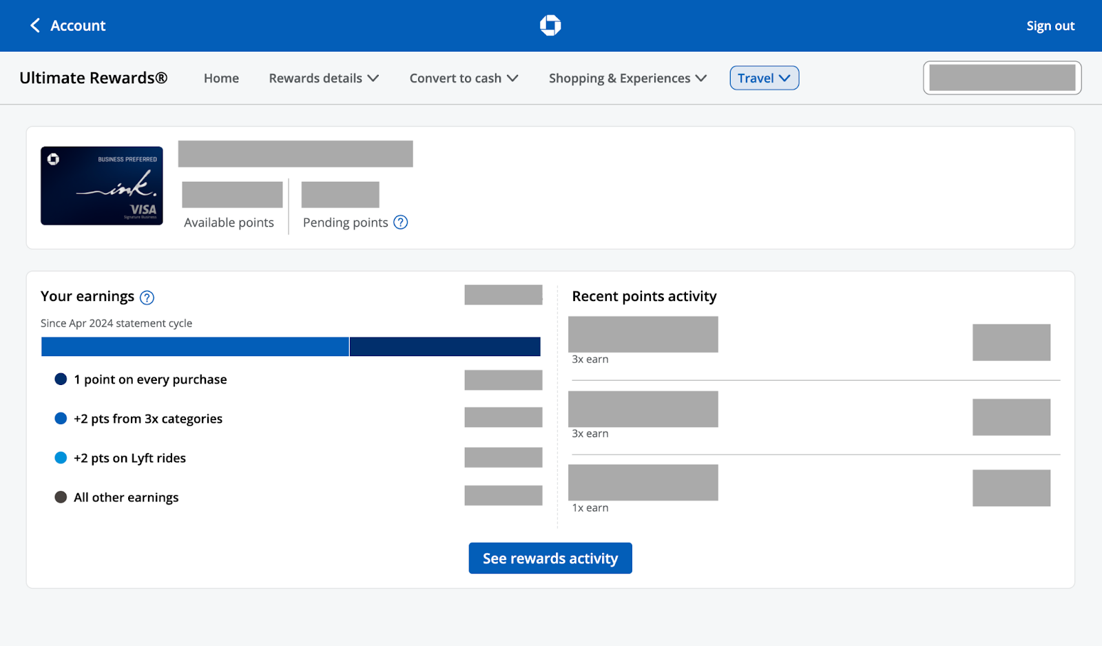This screenshot has height=646, width=1102.
Task: Select the '+2 pts on Lyft rides' label
Action: pos(129,458)
